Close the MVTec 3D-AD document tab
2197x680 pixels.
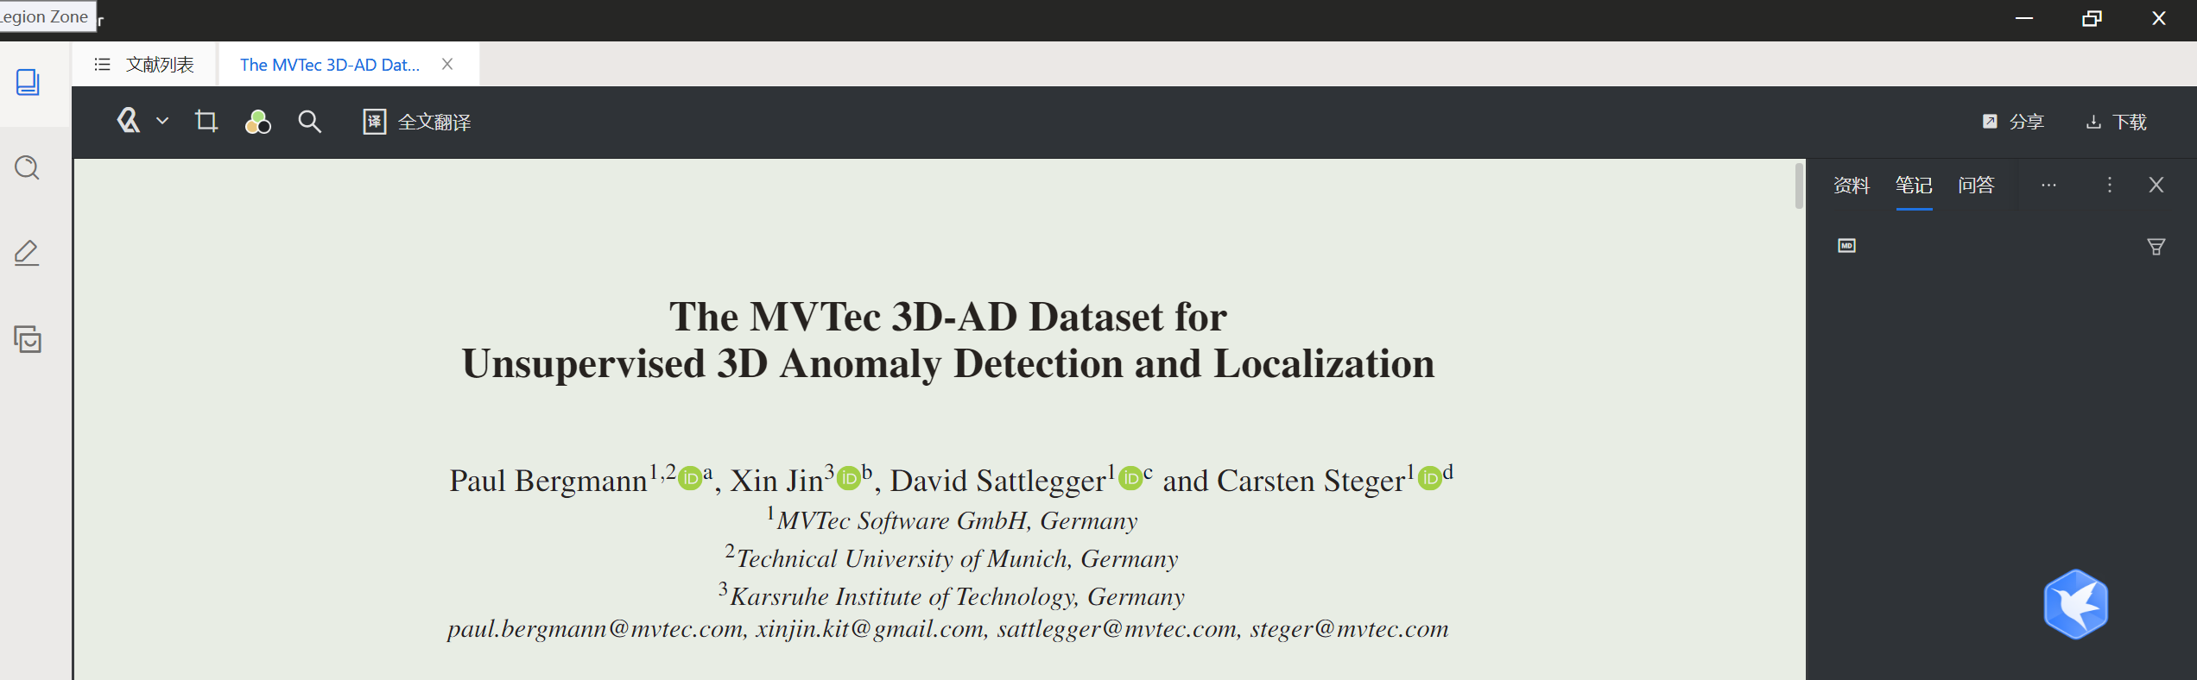(x=447, y=64)
